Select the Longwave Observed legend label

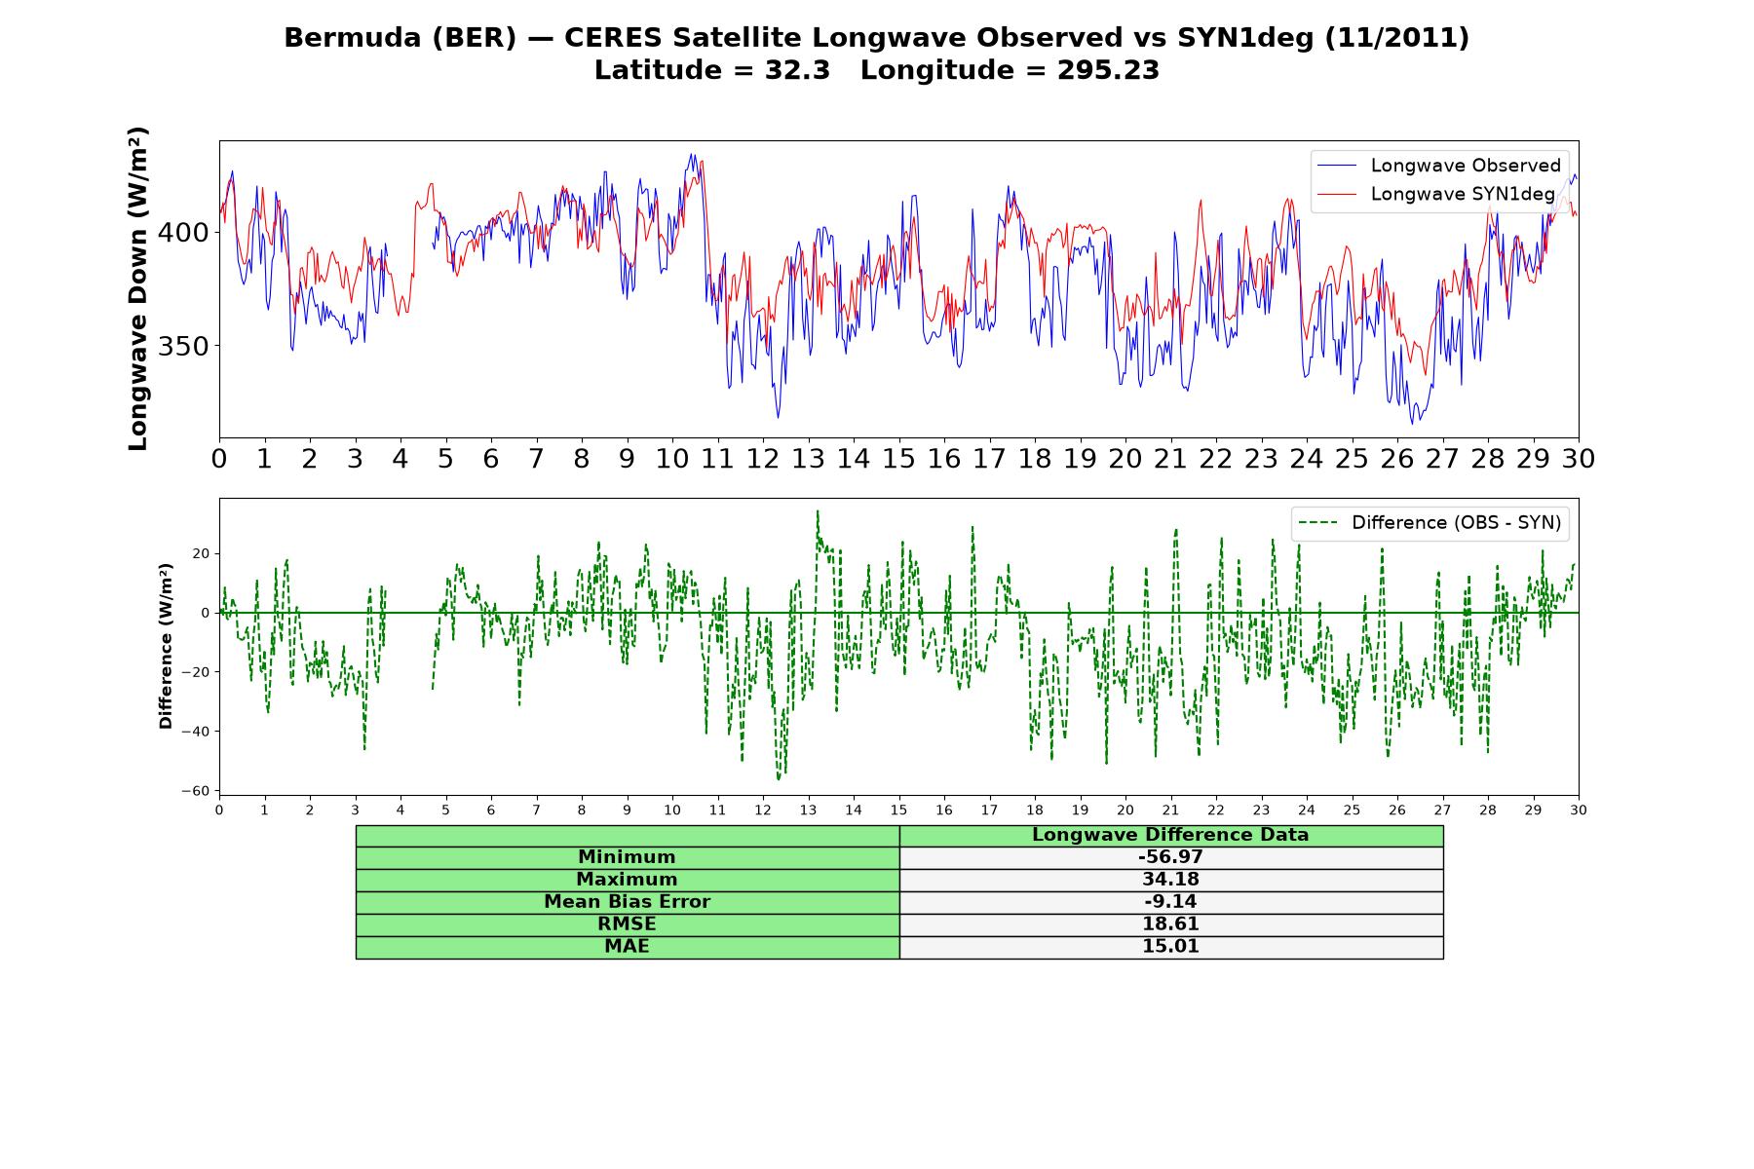pos(1466,166)
